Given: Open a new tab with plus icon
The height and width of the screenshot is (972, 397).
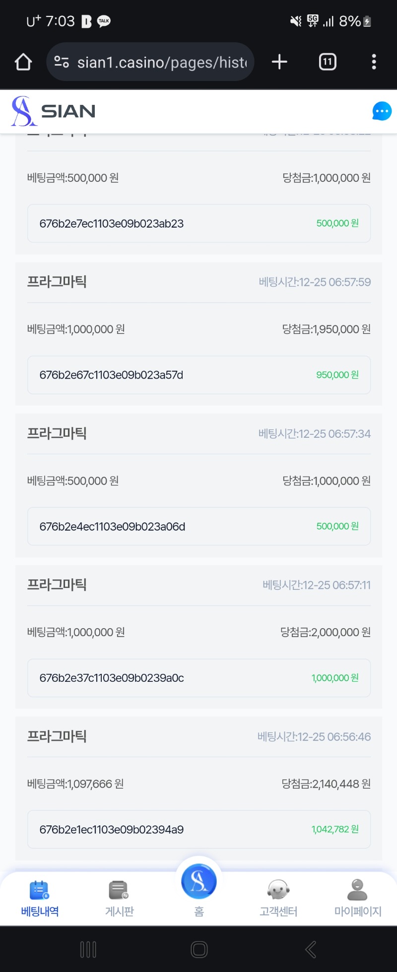Looking at the screenshot, I should click(x=279, y=62).
